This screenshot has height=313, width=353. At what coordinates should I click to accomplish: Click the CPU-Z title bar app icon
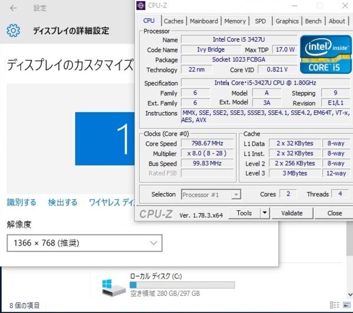(x=141, y=6)
